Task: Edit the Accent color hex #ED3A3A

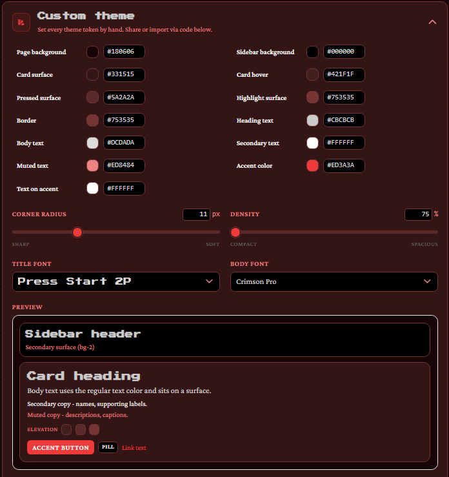Action: click(344, 165)
